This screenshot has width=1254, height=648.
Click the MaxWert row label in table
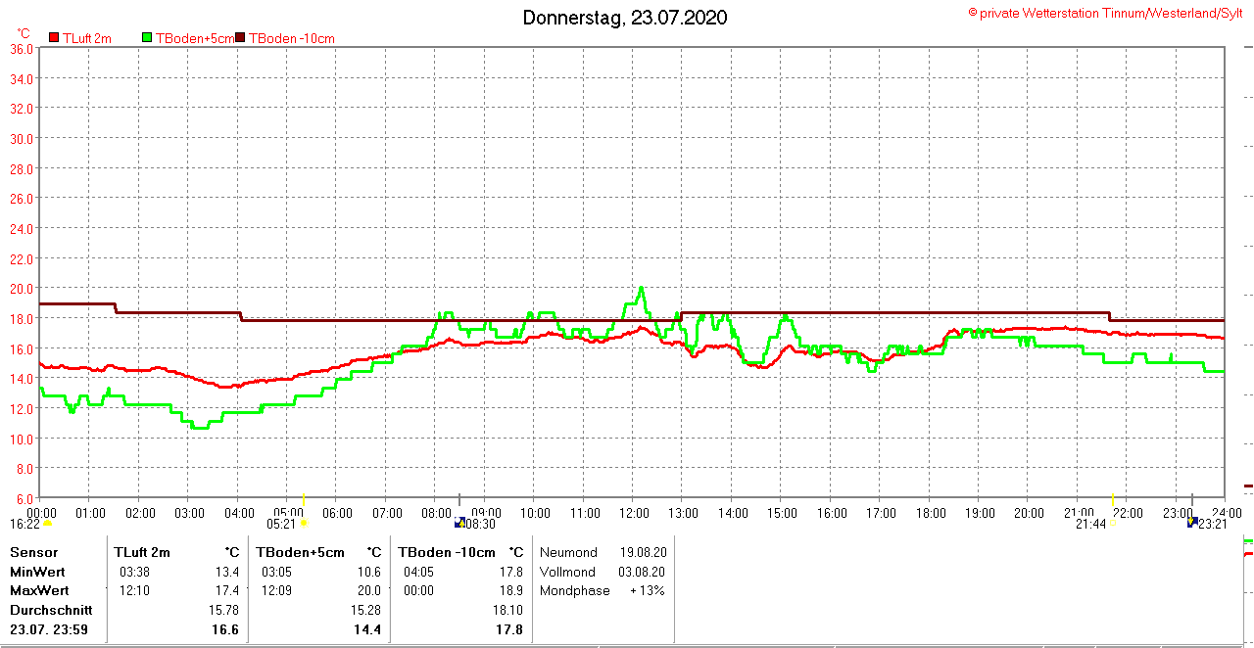(39, 590)
